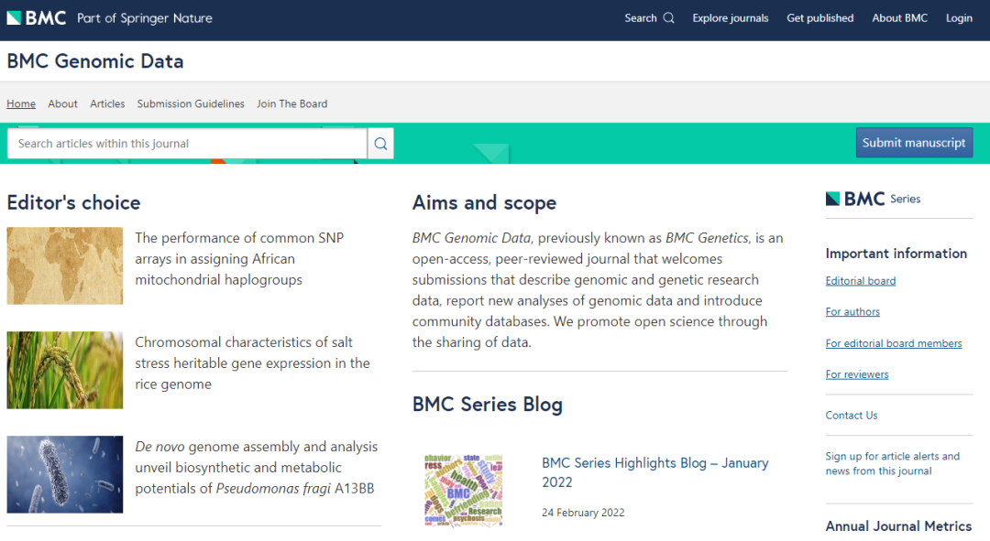This screenshot has width=990, height=541.
Task: Click the Important information heading
Action: 896,254
